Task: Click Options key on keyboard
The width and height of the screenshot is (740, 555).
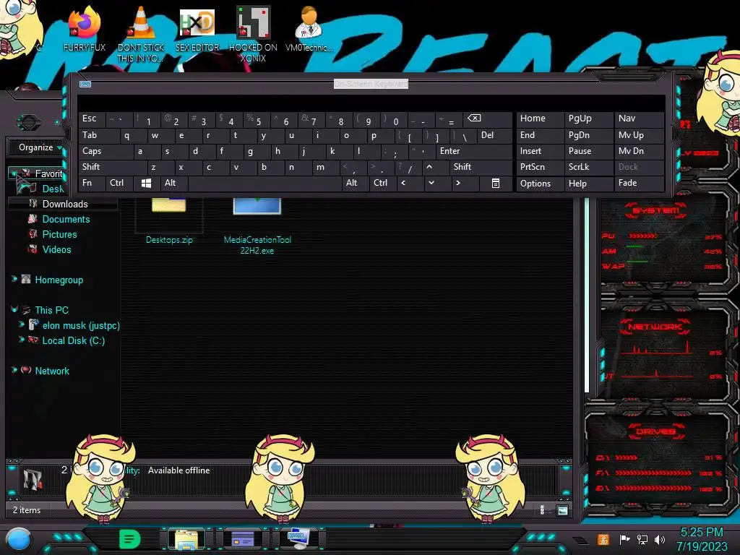Action: coord(540,183)
